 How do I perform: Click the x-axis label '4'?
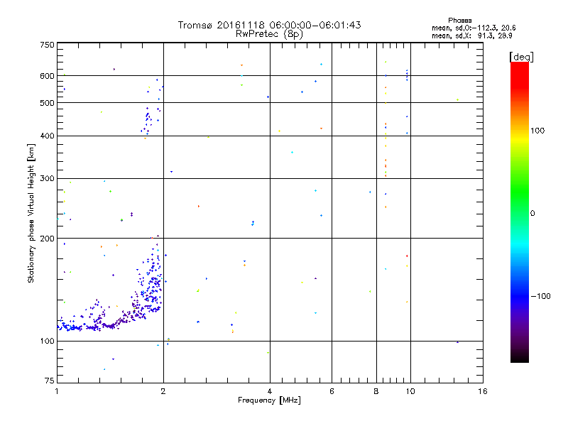point(270,391)
